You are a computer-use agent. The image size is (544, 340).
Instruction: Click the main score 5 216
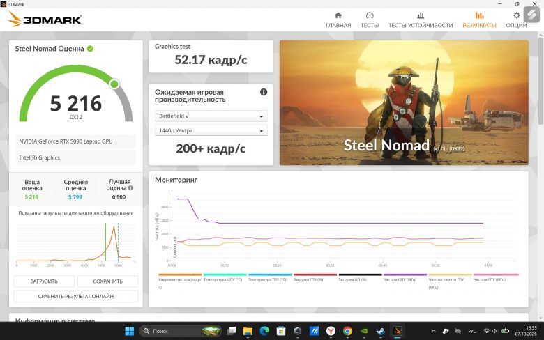pos(75,103)
